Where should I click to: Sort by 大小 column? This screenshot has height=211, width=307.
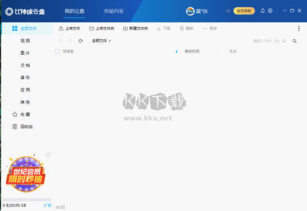pyautogui.click(x=233, y=52)
